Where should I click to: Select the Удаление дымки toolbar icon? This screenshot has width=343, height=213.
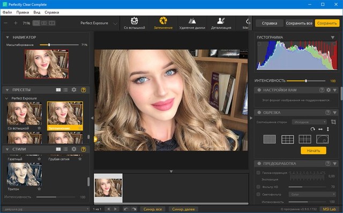coord(192,23)
